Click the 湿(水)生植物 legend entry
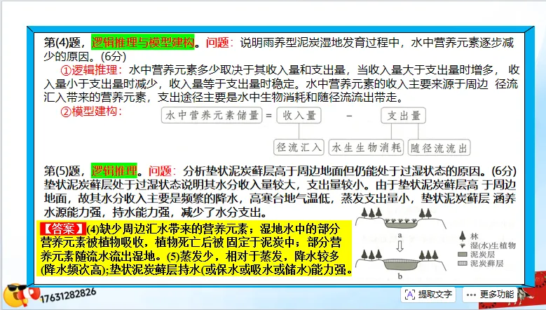546x310 pixels. coord(487,245)
